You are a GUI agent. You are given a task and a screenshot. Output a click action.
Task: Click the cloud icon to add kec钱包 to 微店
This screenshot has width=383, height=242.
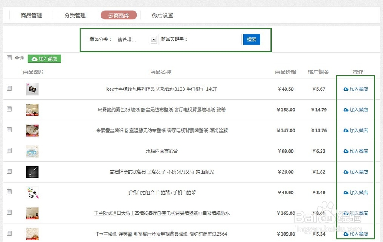click(x=346, y=89)
